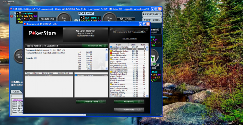Minimize the Tournament Lobby window
Screen dimensions: 243x125
click(140, 24)
